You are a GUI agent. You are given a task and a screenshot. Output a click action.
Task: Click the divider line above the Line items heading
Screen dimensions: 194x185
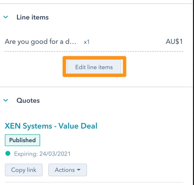[94, 4]
